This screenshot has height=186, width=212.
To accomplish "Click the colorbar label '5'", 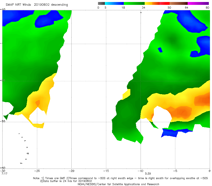I will pyautogui.click(x=105, y=8).
